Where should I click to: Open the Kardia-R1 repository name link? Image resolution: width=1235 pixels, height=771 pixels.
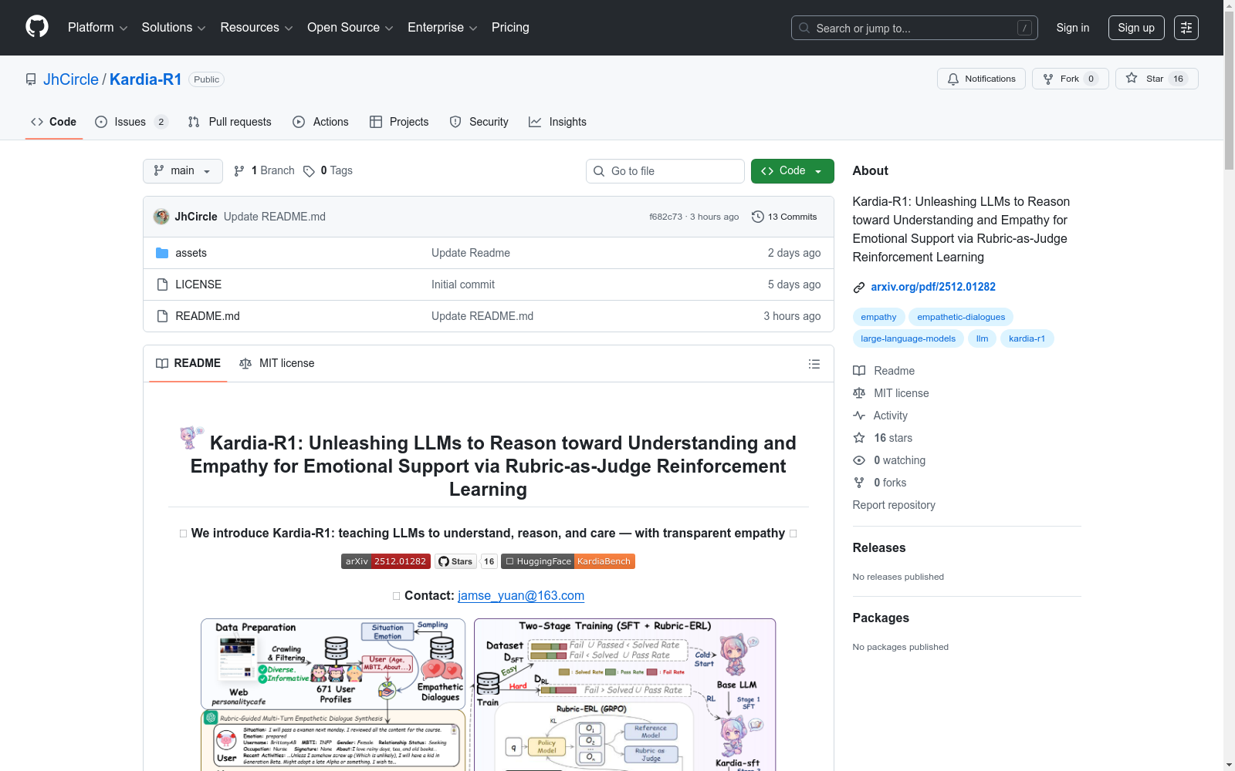(x=146, y=79)
